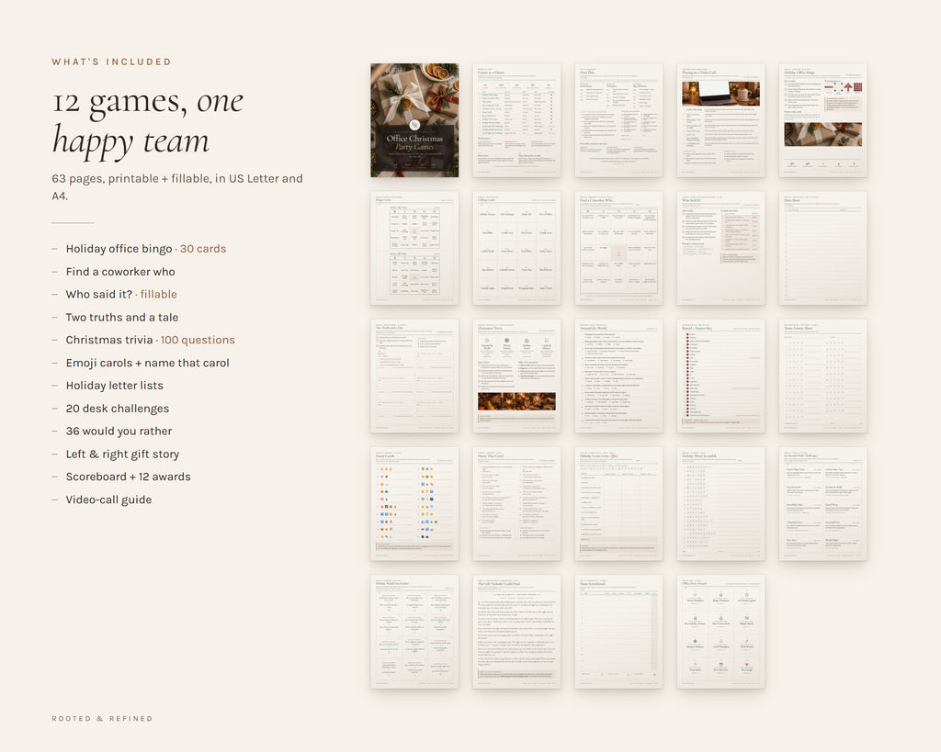Screen dimensions: 941x752
Task: Open the Team Answer Sheet page
Action: [822, 376]
